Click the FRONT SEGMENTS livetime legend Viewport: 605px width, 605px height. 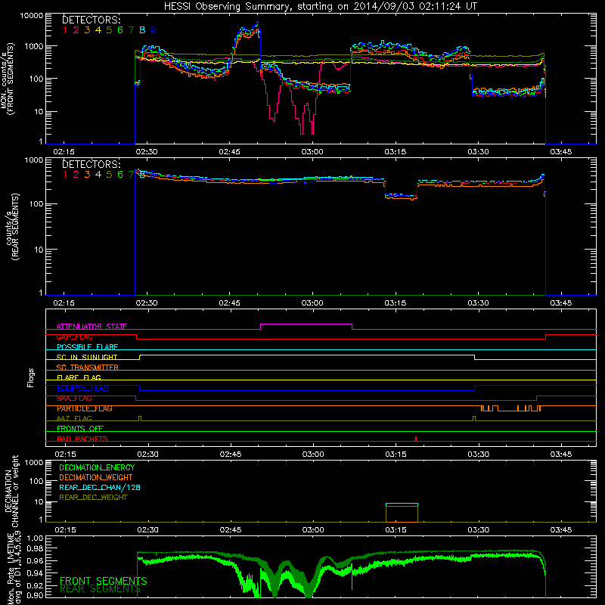point(104,581)
